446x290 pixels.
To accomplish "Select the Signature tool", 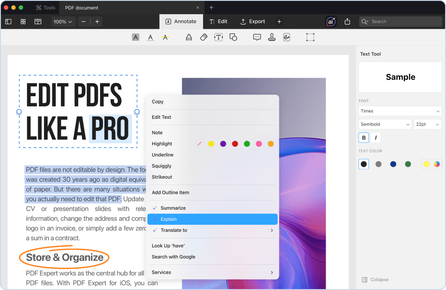I will coord(287,37).
